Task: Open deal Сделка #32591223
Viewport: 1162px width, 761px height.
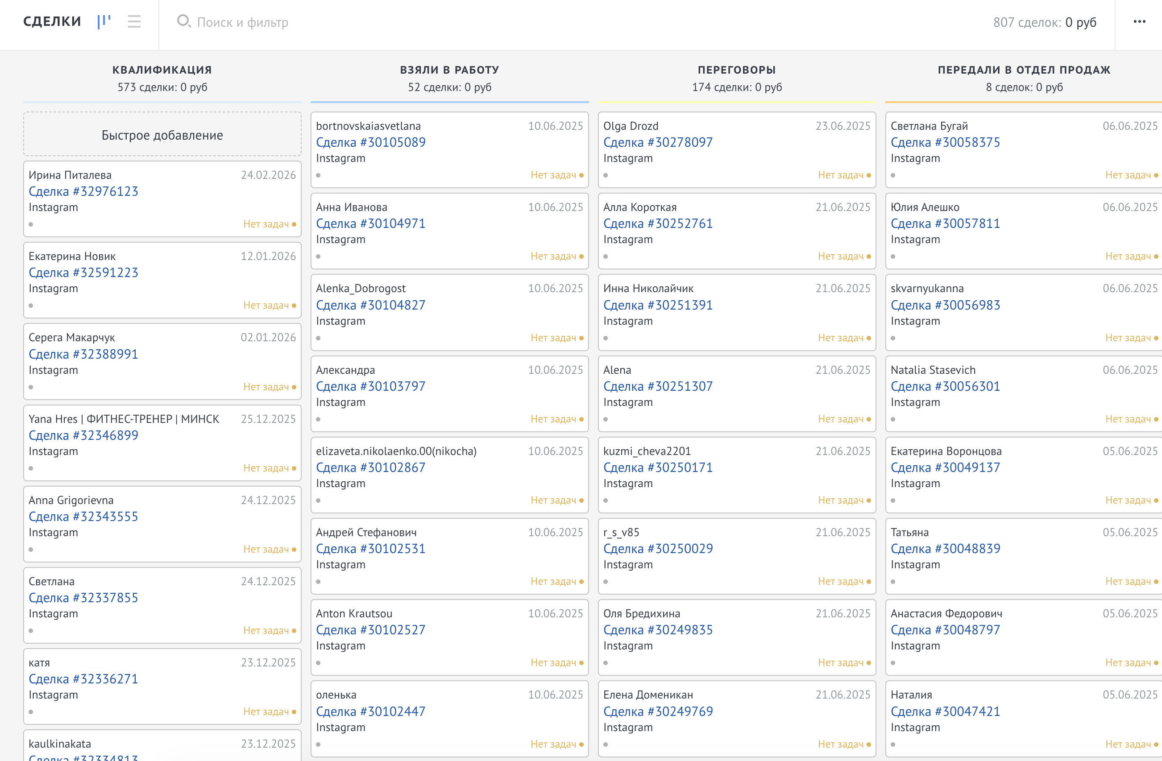Action: (x=83, y=273)
